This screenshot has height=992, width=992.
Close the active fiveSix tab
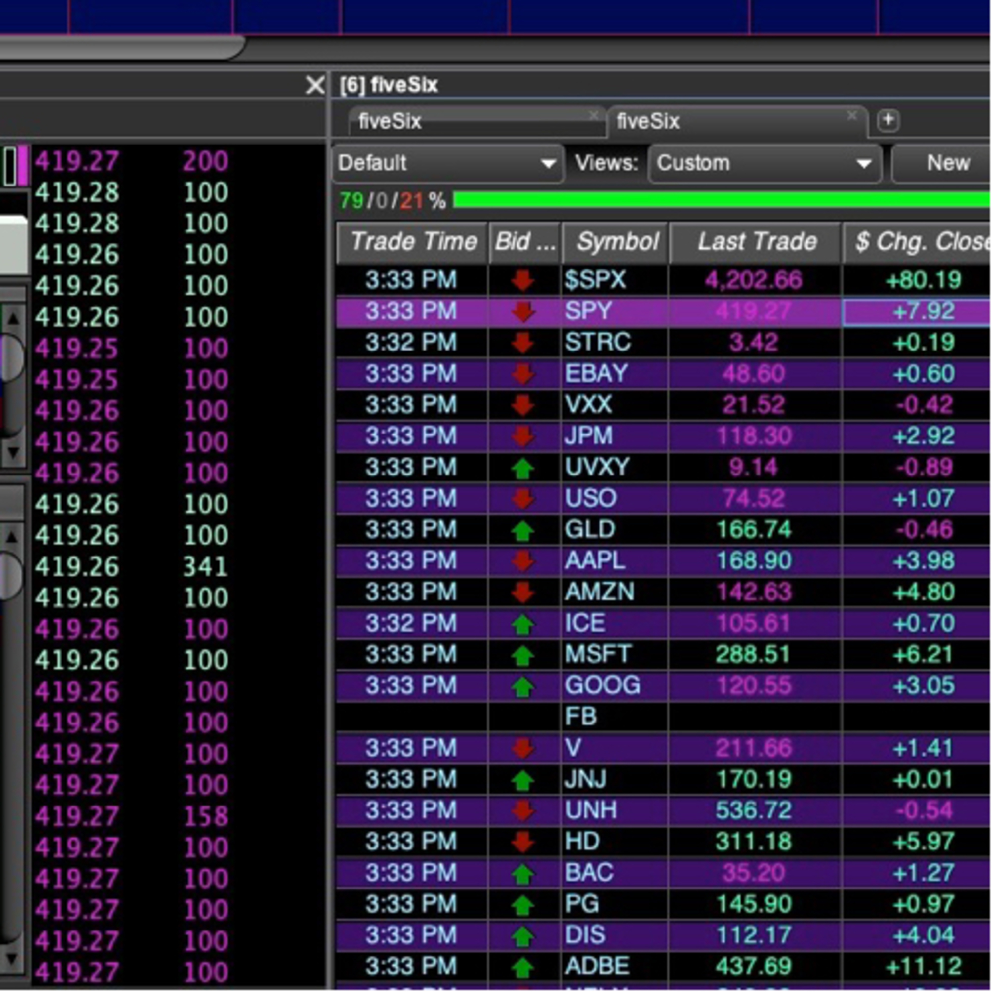coord(852,115)
